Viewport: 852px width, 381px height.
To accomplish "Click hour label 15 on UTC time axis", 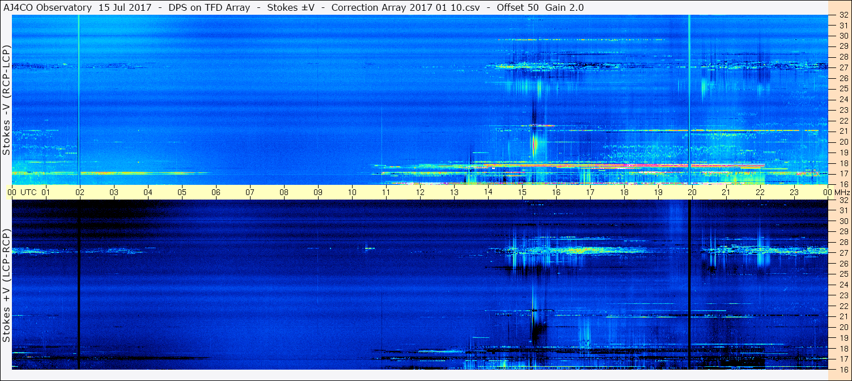I will 522,192.
